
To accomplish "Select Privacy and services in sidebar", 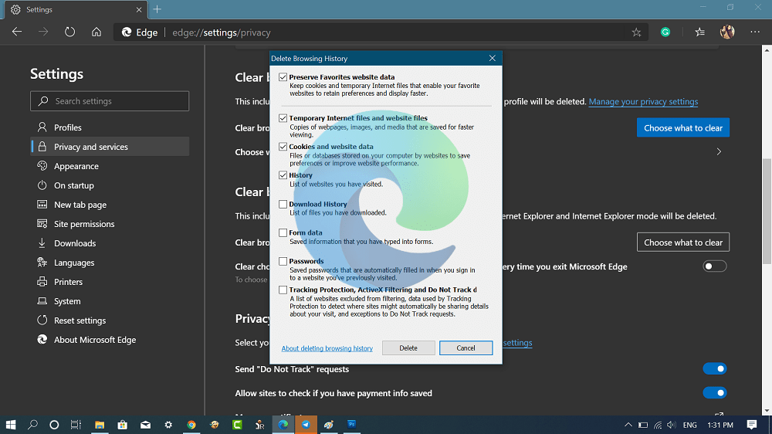I will point(110,147).
